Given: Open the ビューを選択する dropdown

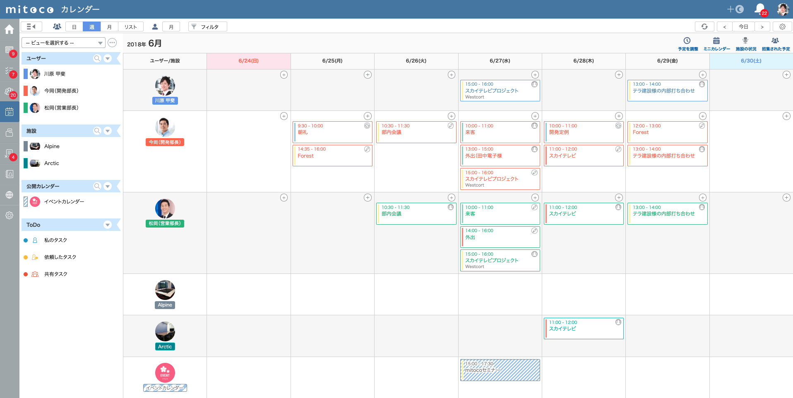Looking at the screenshot, I should (x=63, y=43).
